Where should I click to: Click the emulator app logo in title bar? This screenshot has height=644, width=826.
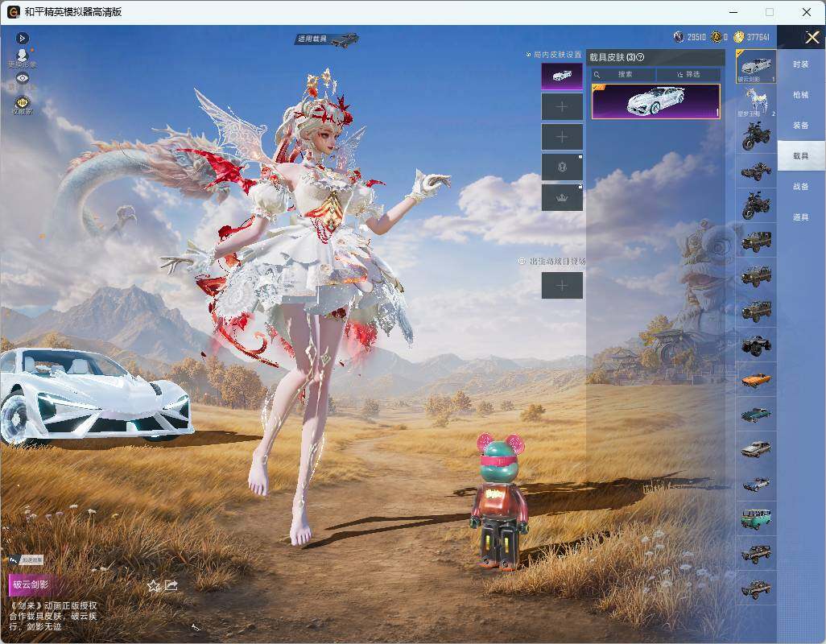(13, 11)
